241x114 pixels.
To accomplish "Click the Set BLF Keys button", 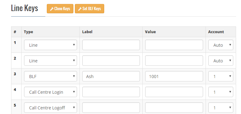I will (x=89, y=9).
